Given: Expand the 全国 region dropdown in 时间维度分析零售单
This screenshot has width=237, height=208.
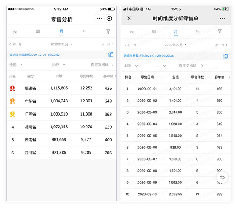Looking at the screenshot, I should tap(131, 66).
